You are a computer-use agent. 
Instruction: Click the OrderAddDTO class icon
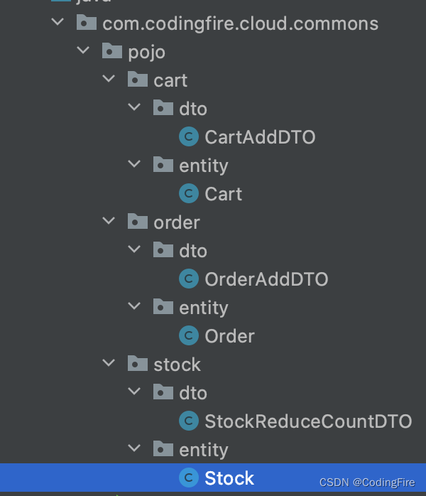coord(189,279)
